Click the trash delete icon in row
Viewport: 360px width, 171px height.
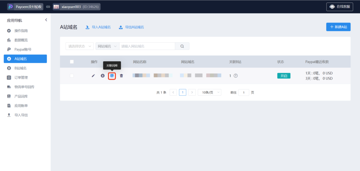[121, 76]
